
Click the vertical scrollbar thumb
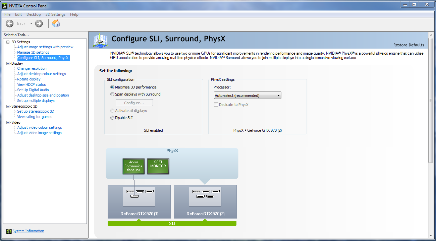[x=431, y=100]
